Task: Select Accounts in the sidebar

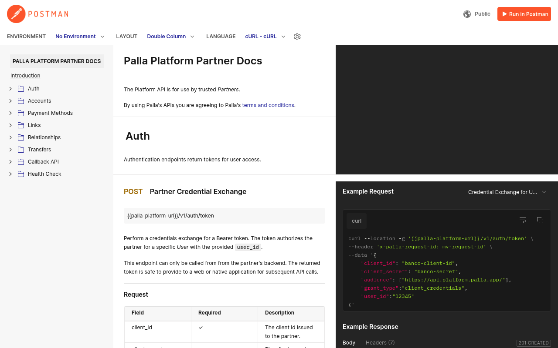Action: [x=39, y=101]
